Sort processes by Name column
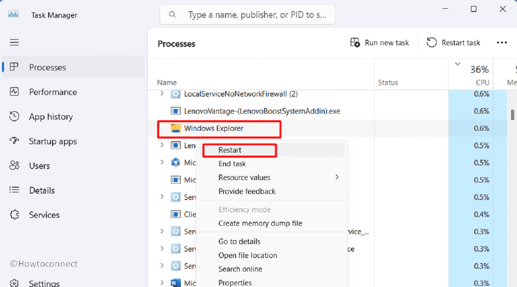Image resolution: width=517 pixels, height=287 pixels. [261, 74]
